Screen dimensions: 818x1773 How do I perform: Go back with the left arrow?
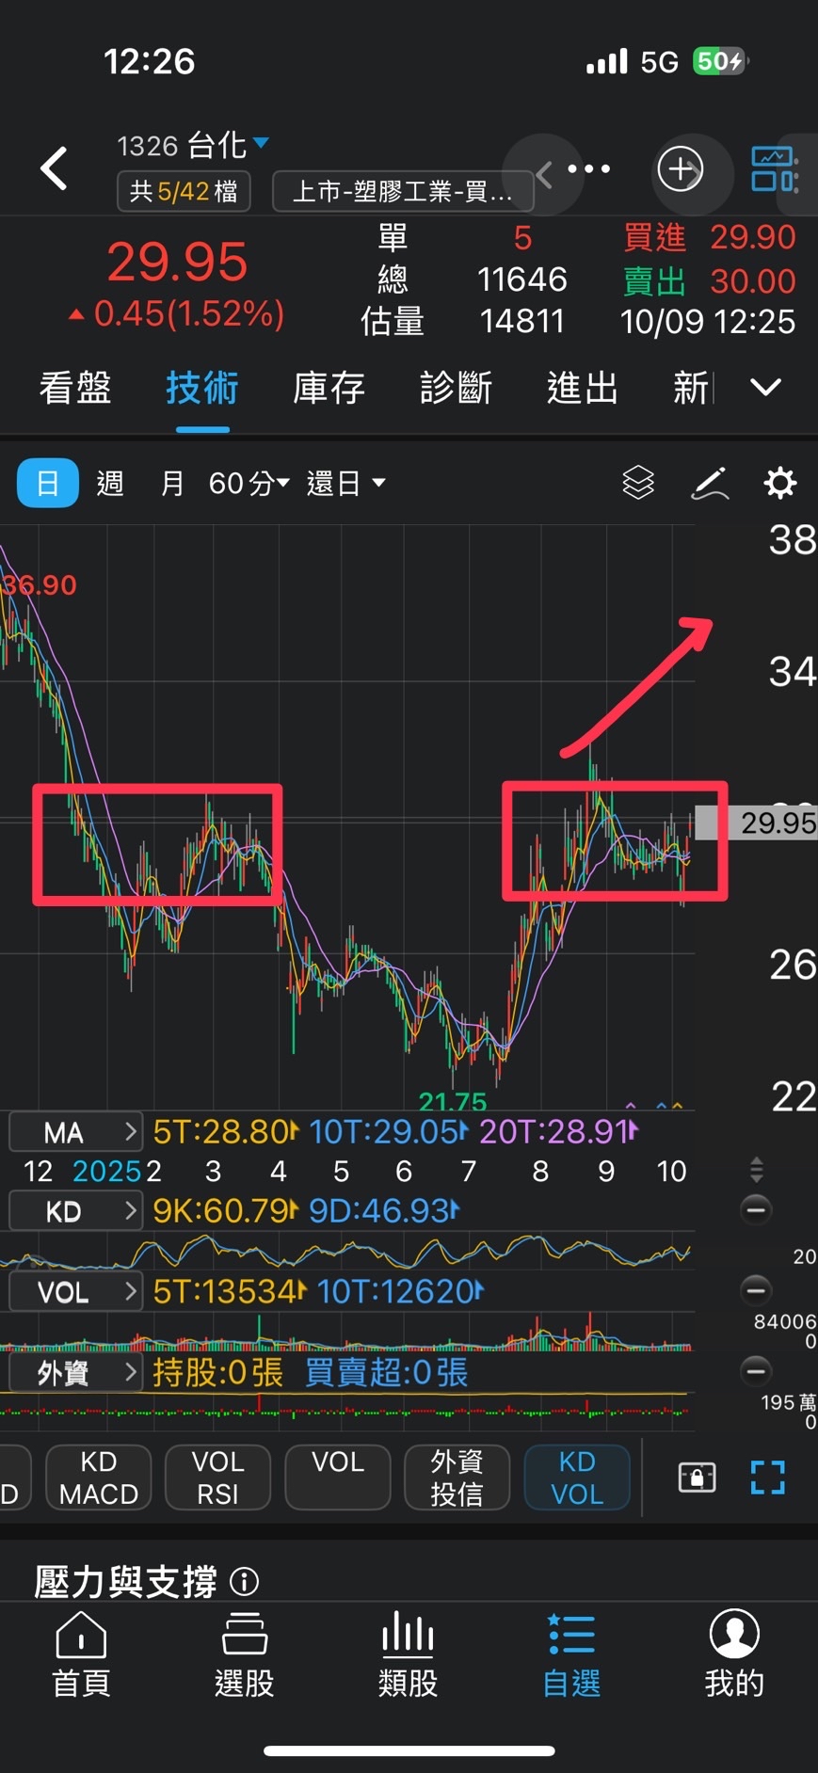point(54,169)
